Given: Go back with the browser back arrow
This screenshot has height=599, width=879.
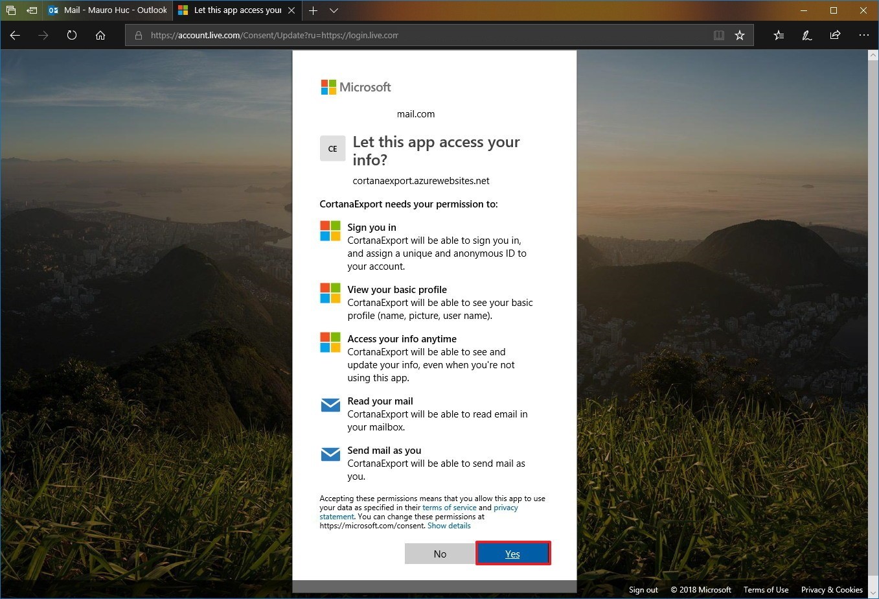Looking at the screenshot, I should [x=15, y=36].
